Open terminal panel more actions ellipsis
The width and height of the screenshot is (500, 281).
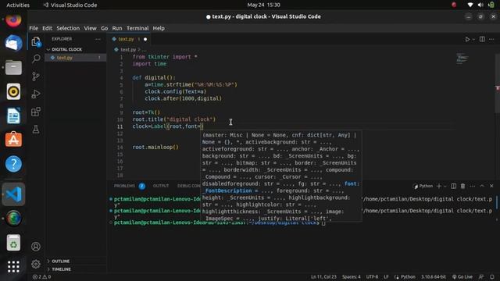pos(472,186)
